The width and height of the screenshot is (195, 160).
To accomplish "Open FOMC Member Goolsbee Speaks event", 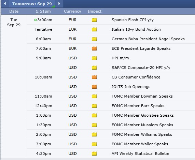I will click(143, 115).
